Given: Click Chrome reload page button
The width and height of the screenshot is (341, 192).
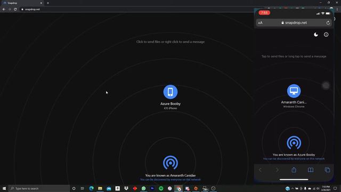Looking at the screenshot, I should coord(15,10).
